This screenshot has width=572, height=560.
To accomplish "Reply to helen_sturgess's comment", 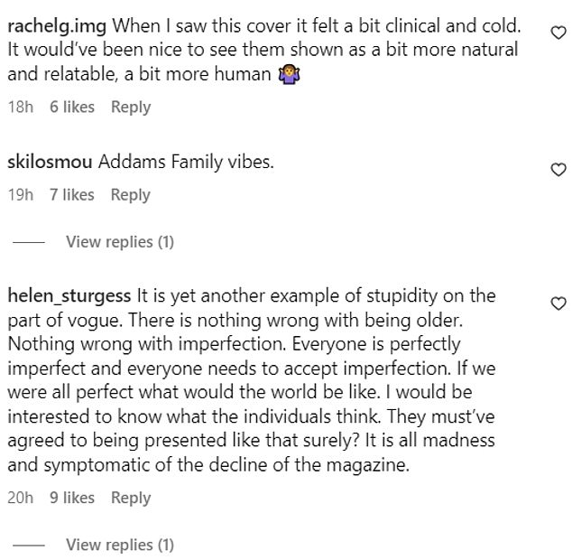I will 131,497.
